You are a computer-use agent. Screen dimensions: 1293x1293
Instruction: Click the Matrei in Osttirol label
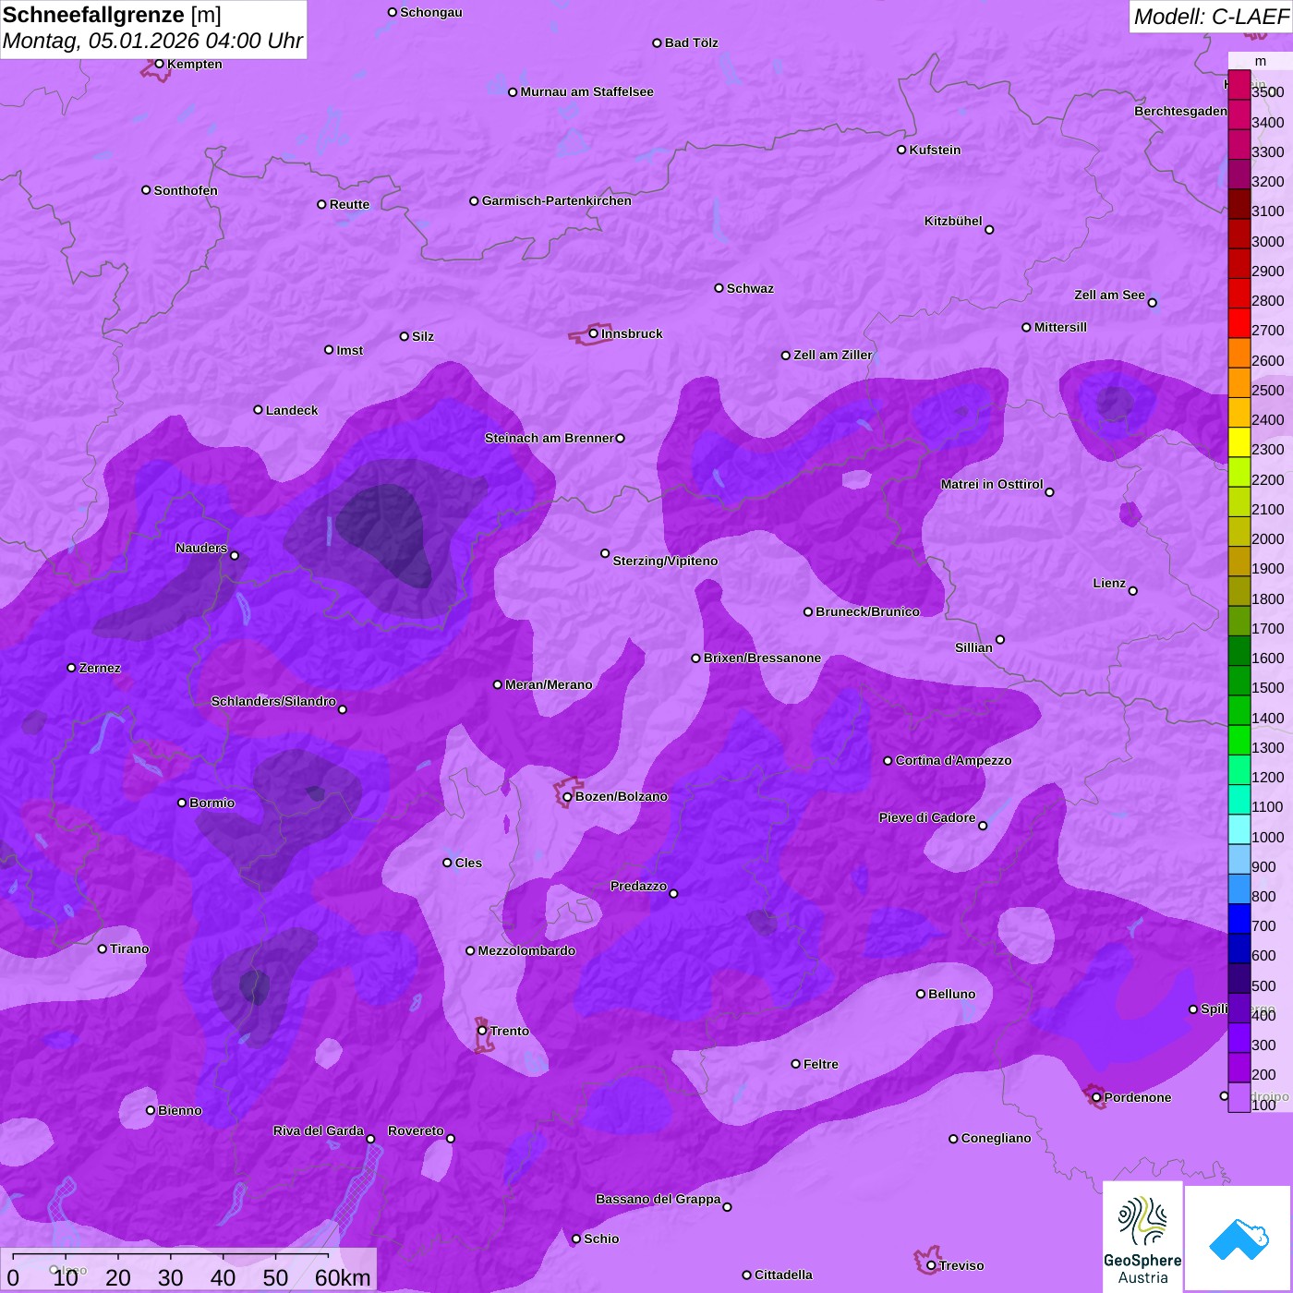992,484
